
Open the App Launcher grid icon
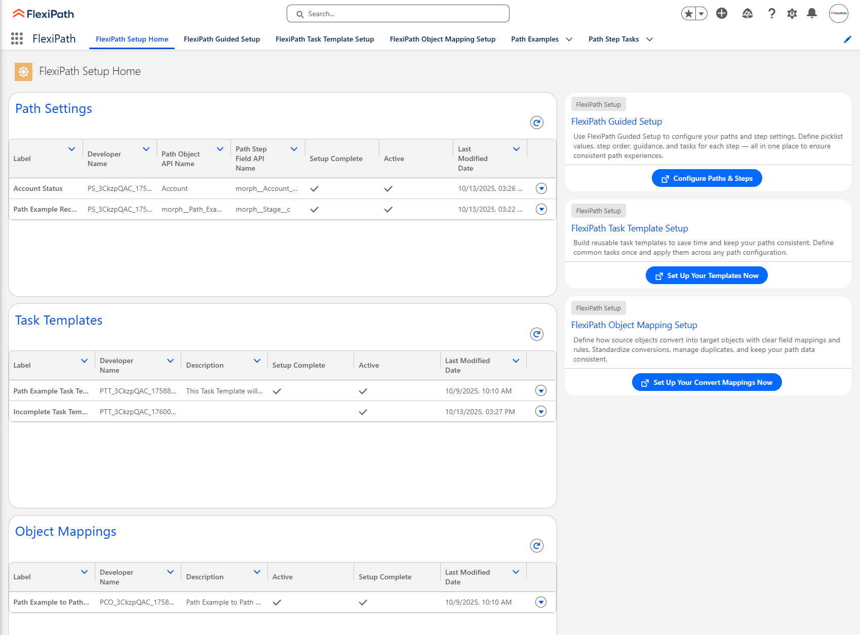click(x=17, y=38)
